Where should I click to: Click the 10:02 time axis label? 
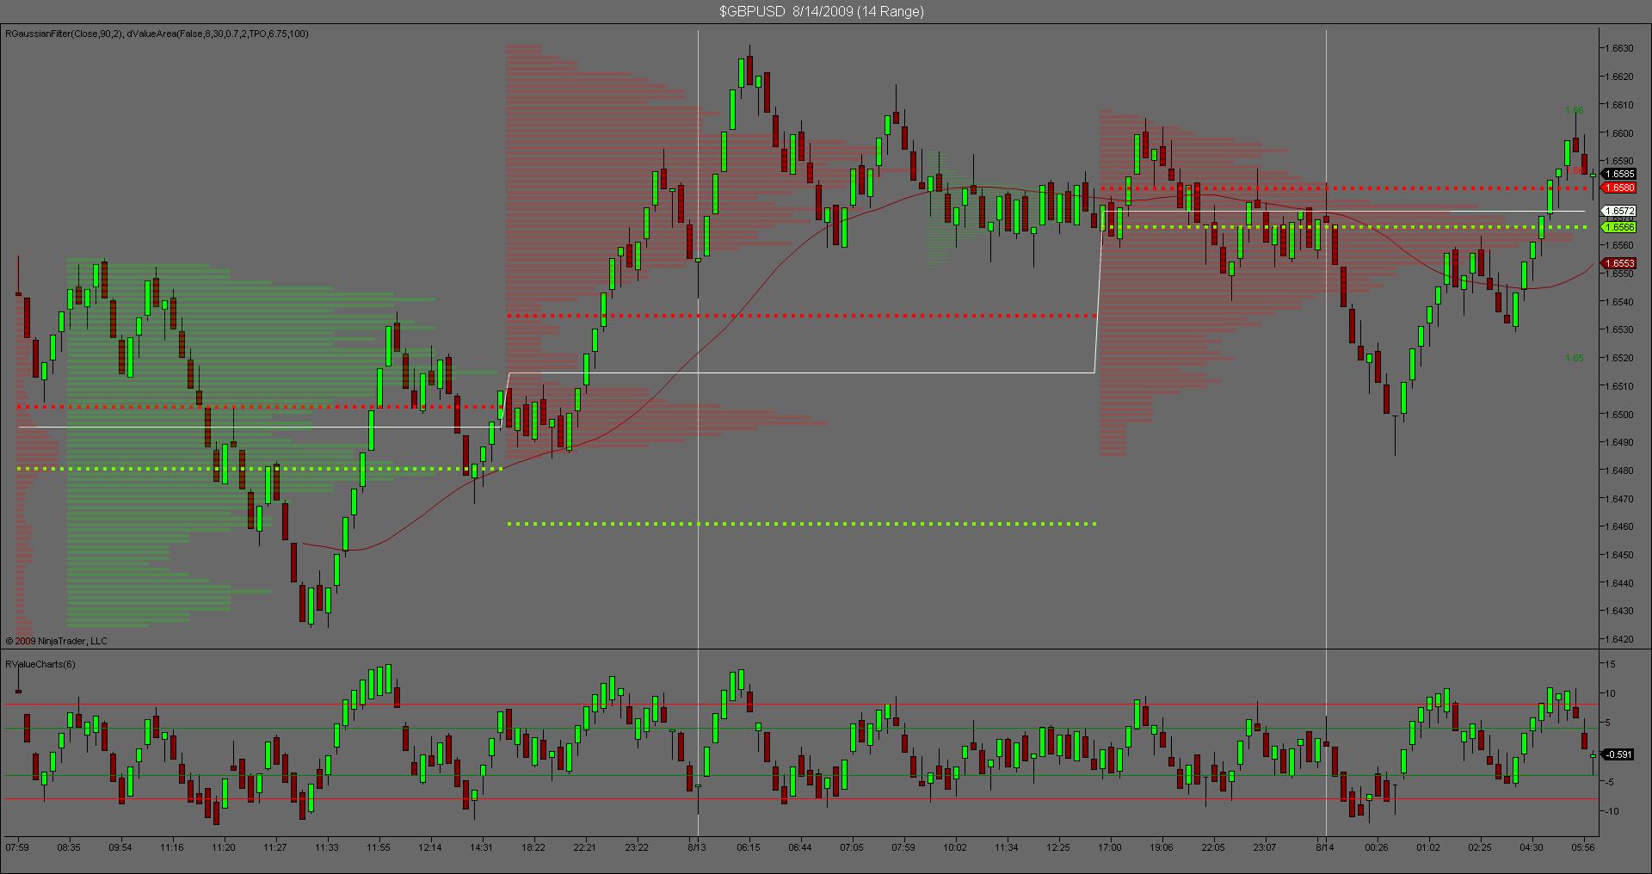(955, 847)
